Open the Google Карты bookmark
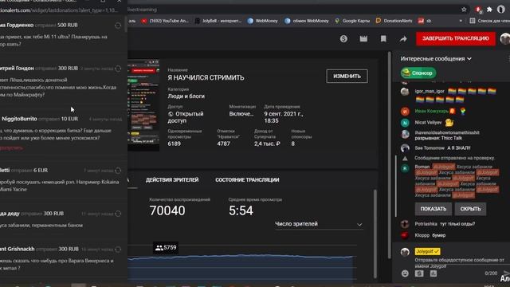This screenshot has height=287, width=510. [352, 21]
